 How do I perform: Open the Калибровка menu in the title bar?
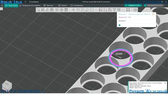click(x=34, y=2)
